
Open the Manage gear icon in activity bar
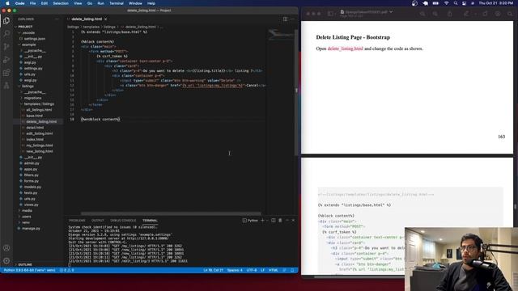6,260
